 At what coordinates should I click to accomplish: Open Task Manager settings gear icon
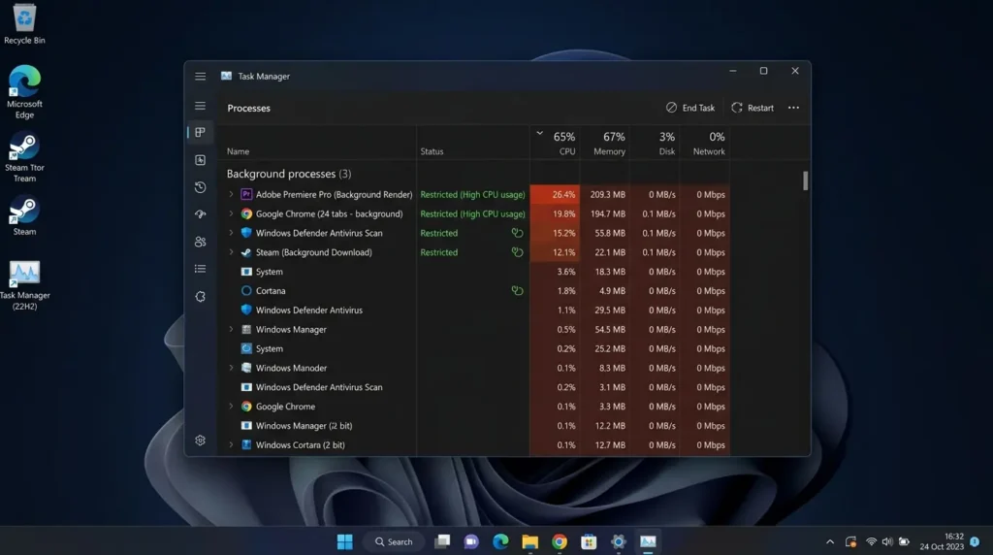click(x=200, y=441)
